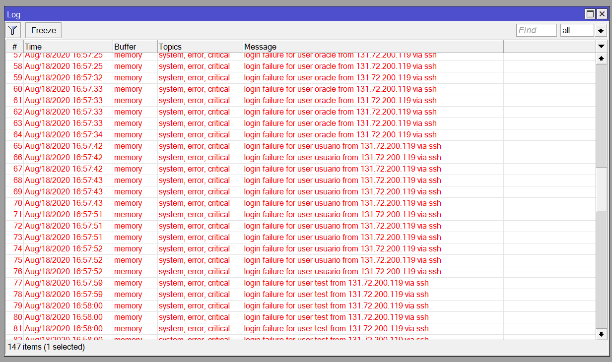The width and height of the screenshot is (612, 362).
Task: Select row 71 timestamped 16:57:51
Action: click(300, 215)
